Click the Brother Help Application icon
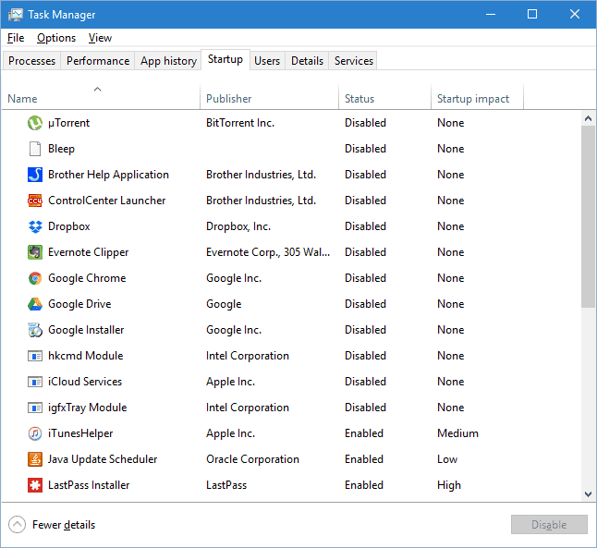Image resolution: width=597 pixels, height=548 pixels. click(35, 175)
